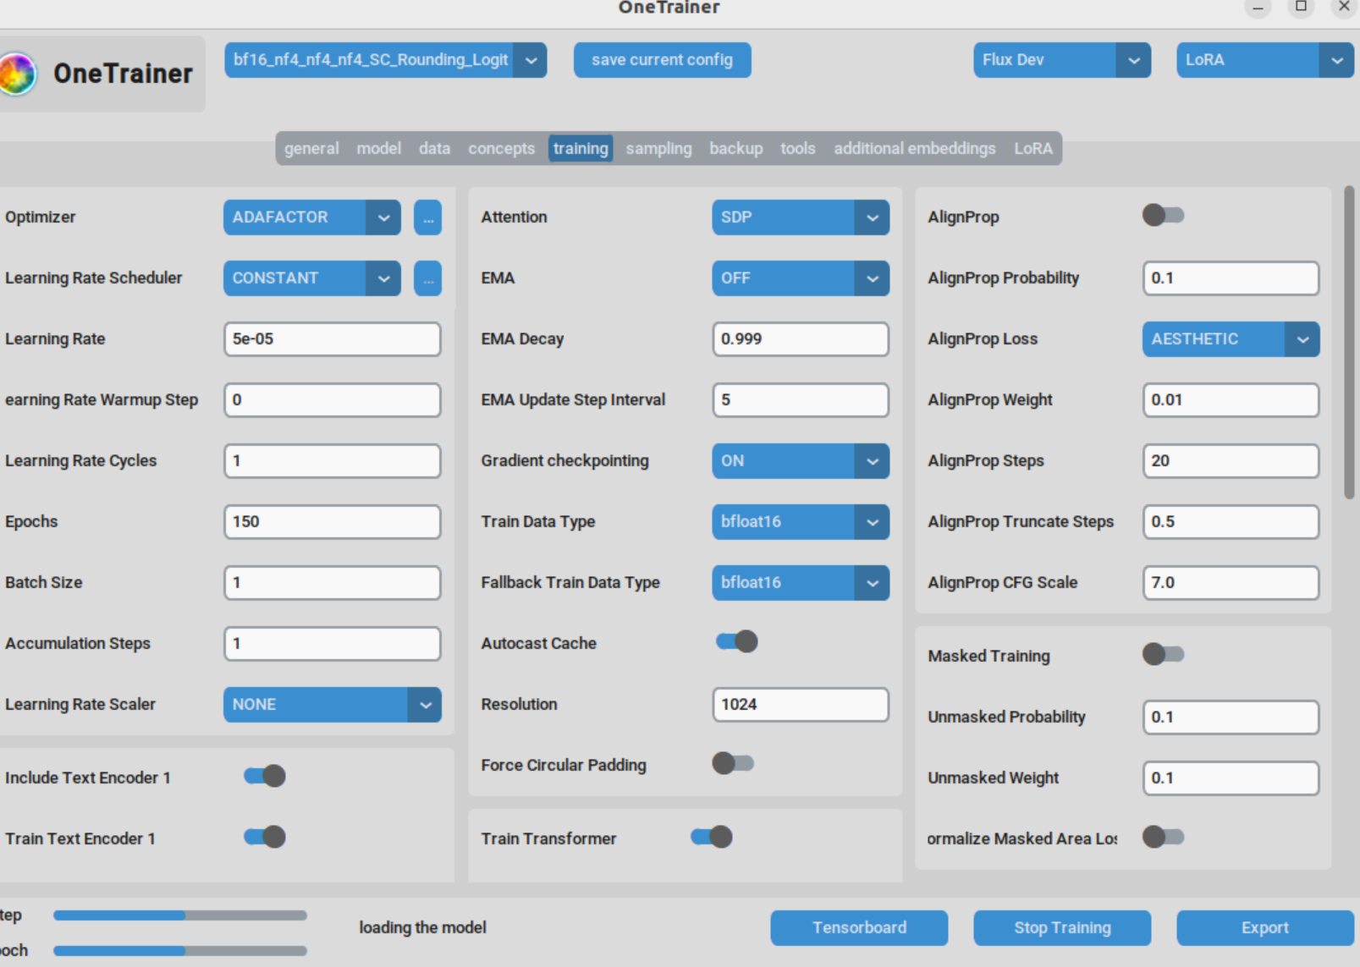Click the 'loading the model' status text
The height and width of the screenshot is (967, 1360).
tap(422, 928)
